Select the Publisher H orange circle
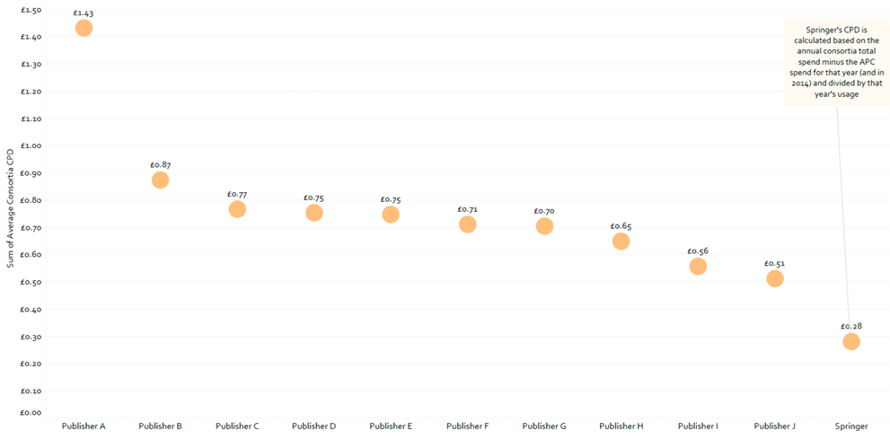 pyautogui.click(x=621, y=241)
